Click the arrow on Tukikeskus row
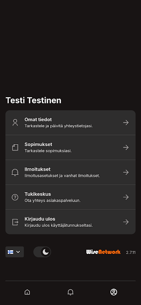 pos(126,197)
